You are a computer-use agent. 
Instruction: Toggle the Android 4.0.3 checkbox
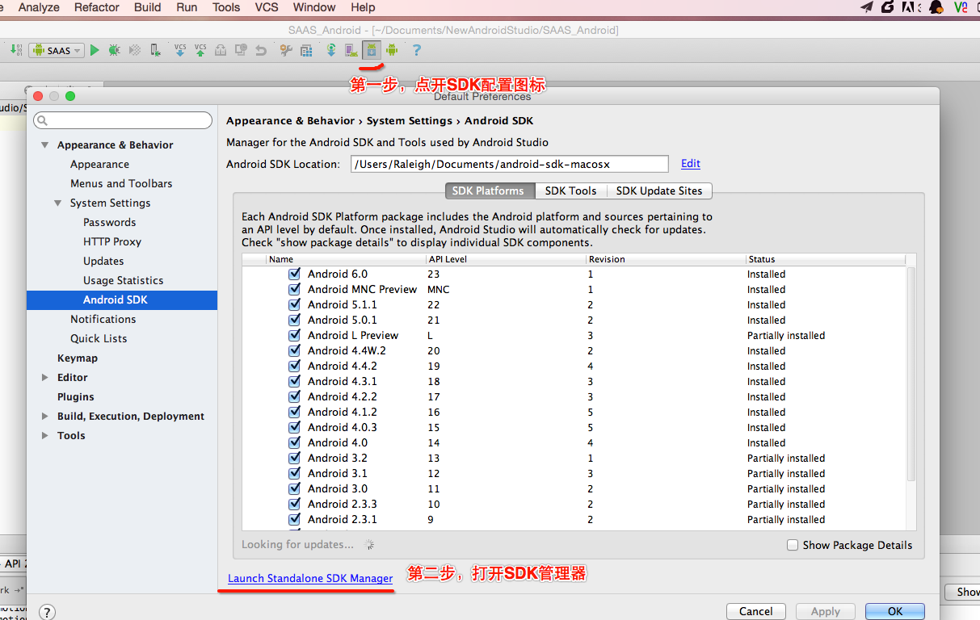(294, 427)
